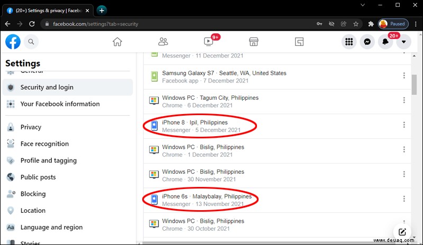Click 'Messenger · 11 December 2021'

[203, 56]
